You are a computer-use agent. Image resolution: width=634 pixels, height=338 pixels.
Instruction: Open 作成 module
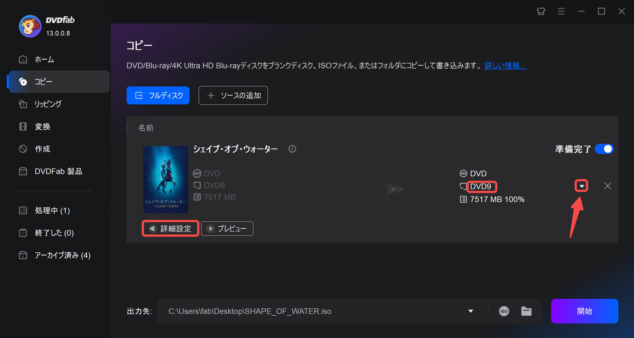59,149
